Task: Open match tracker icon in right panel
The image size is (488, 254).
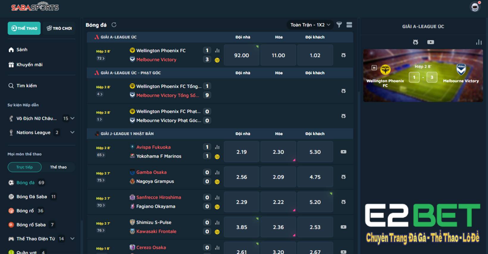Action: coord(416,42)
